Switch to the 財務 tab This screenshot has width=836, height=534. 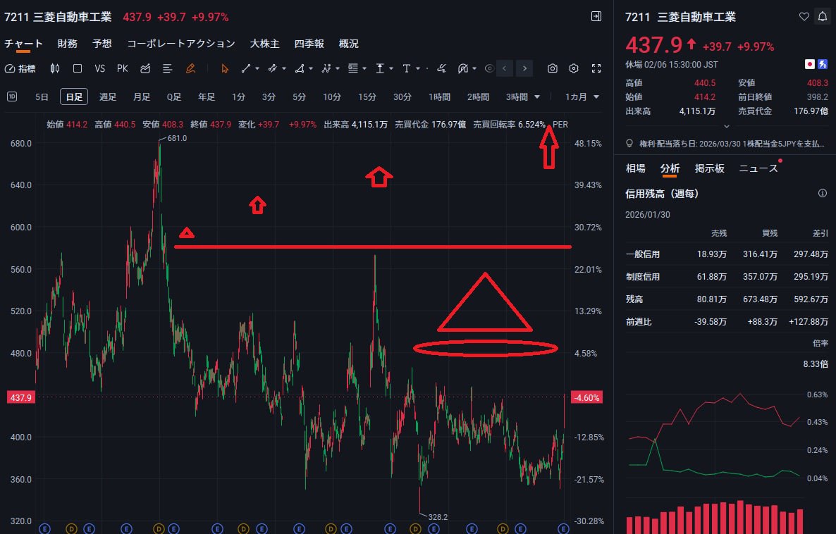coord(67,44)
